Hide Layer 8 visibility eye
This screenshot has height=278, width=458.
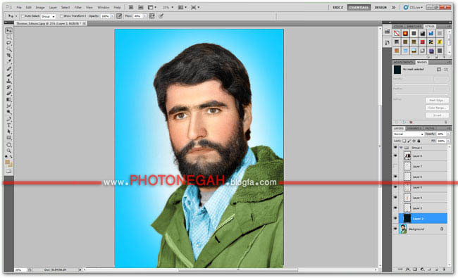point(395,156)
